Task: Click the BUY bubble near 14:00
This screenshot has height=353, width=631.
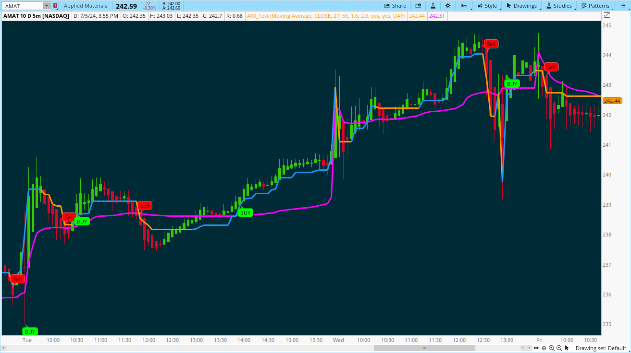Action: pyautogui.click(x=246, y=212)
